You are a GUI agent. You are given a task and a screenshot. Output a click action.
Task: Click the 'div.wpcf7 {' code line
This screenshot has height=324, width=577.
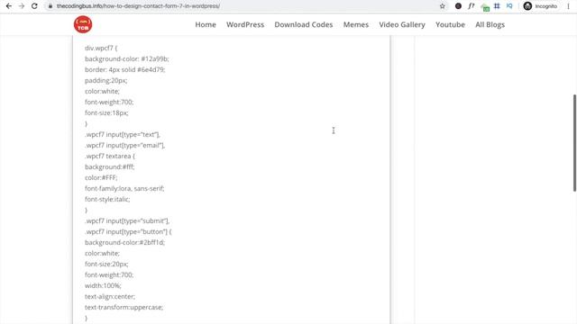click(101, 48)
